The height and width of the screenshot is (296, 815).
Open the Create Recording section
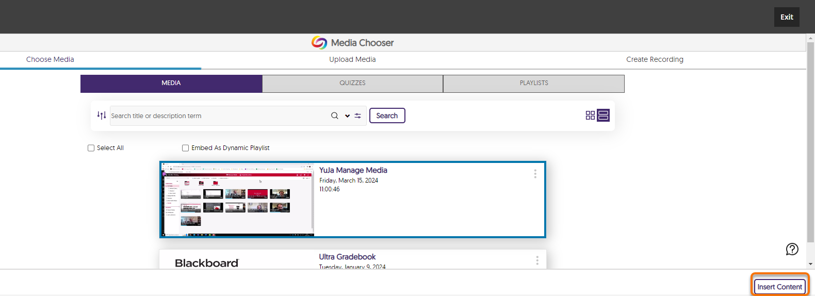655,60
